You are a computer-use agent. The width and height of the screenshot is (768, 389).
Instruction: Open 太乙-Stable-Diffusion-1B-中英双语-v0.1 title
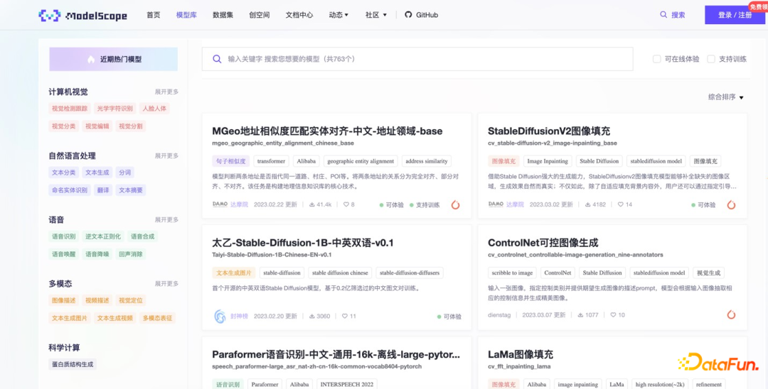click(x=303, y=243)
